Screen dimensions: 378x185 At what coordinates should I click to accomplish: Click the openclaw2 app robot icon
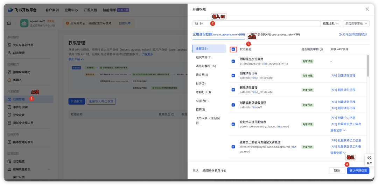click(24, 23)
